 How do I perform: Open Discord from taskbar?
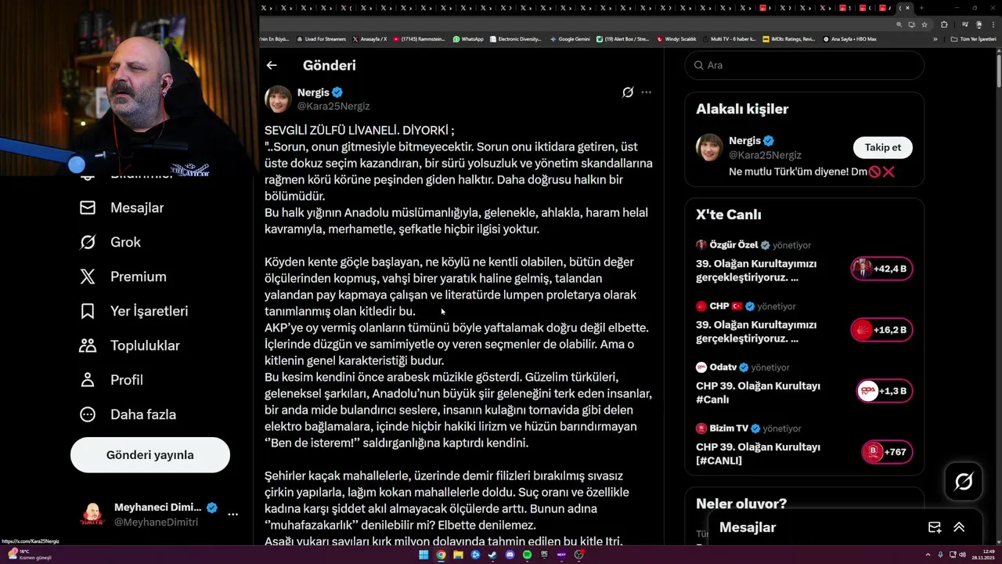(x=510, y=555)
